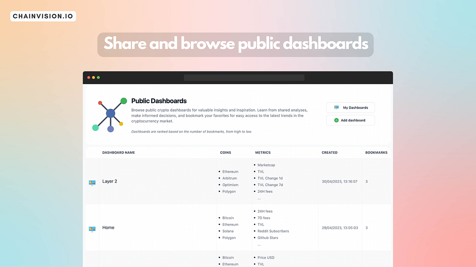Open the Home dashboard
The height and width of the screenshot is (267, 476).
pyautogui.click(x=108, y=227)
